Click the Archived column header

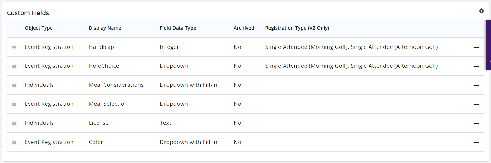coord(244,28)
